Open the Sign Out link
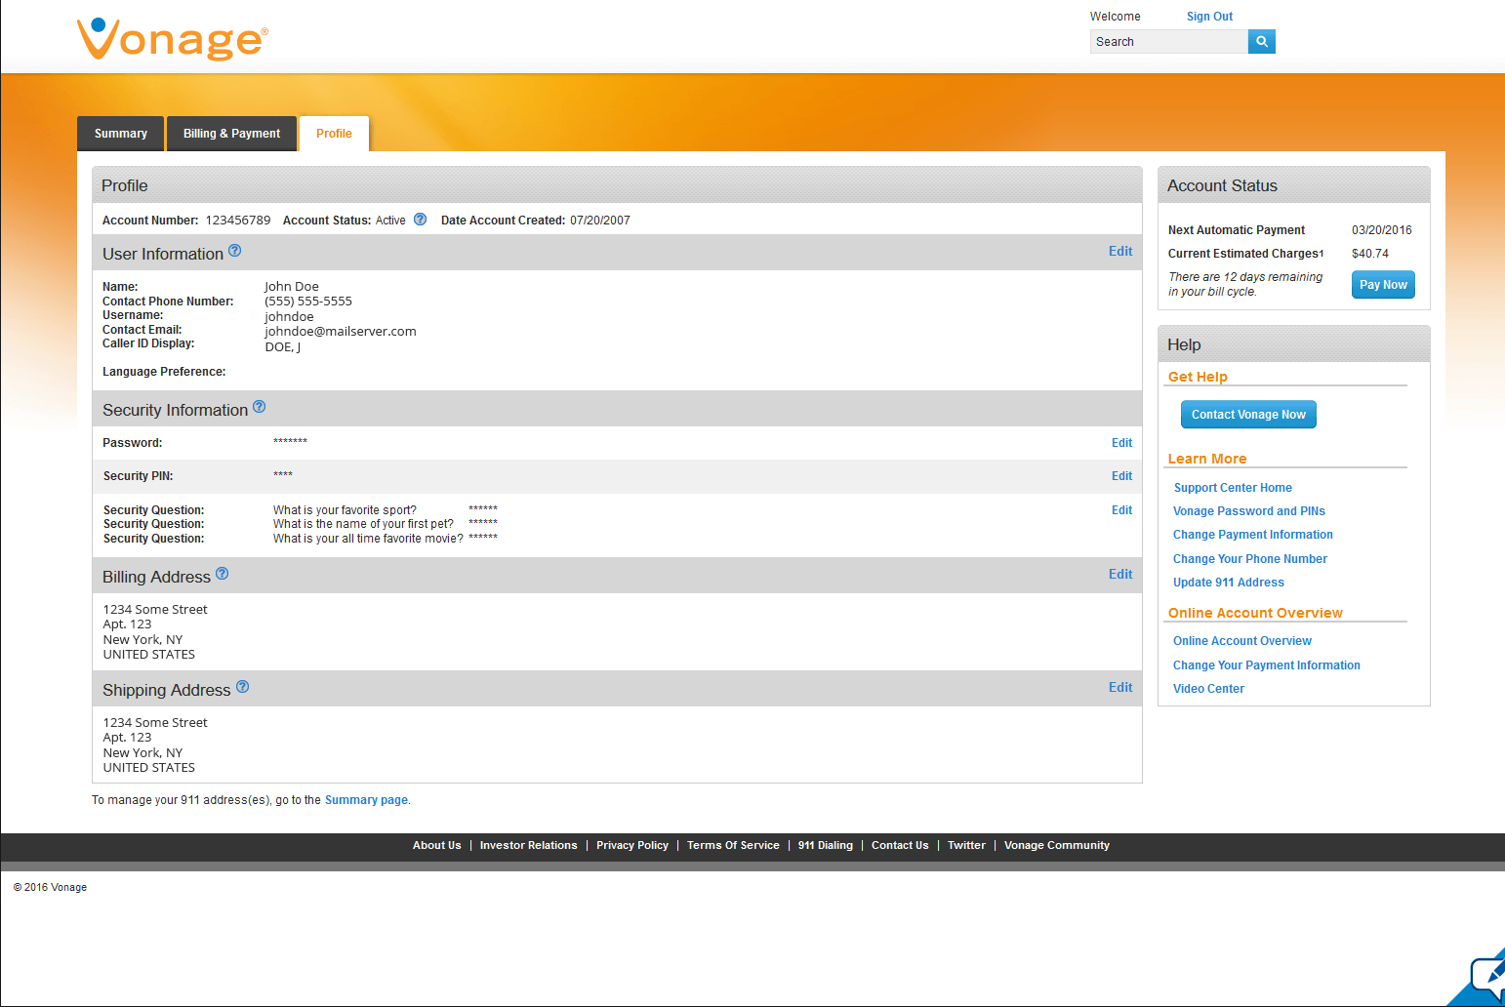1505x1007 pixels. 1209,17
